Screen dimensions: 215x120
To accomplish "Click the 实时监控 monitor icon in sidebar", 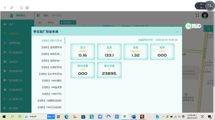I will tap(5, 34).
